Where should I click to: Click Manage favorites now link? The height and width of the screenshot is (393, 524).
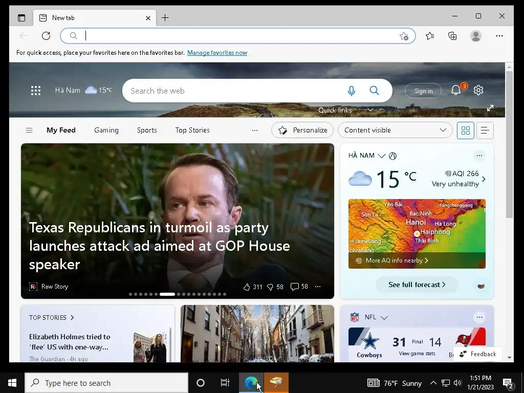pos(217,53)
